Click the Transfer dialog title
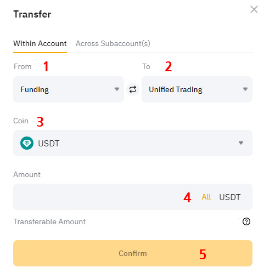Viewport: 264px width, 273px height. point(32,14)
